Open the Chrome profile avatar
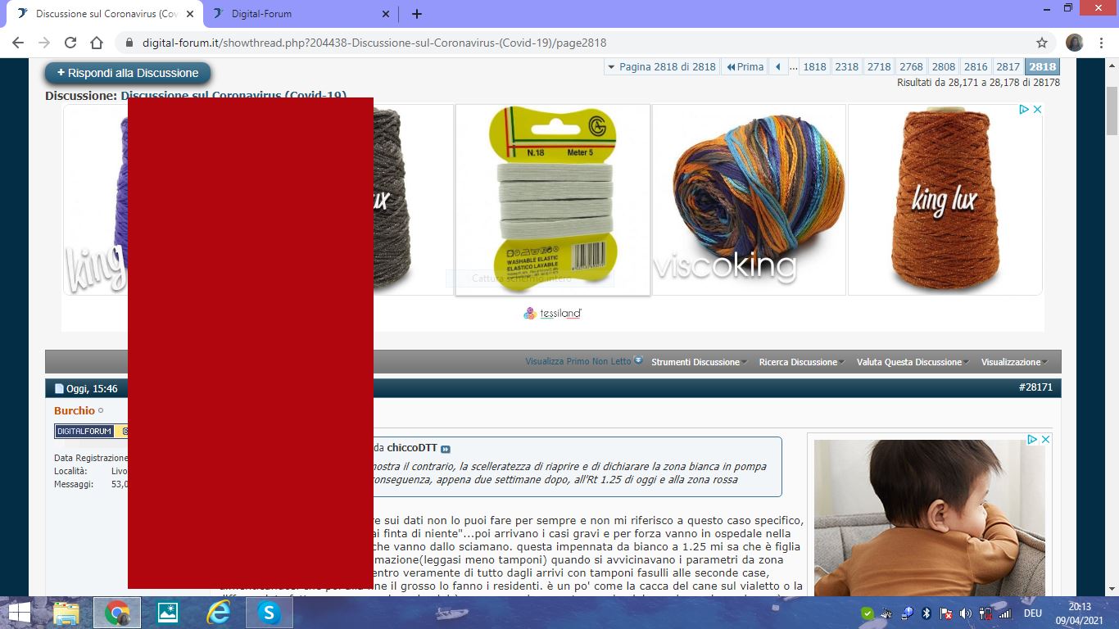 [1075, 43]
